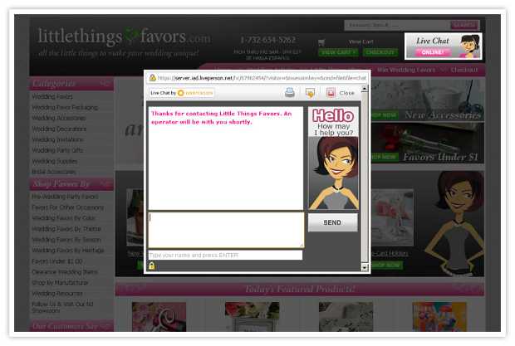515x346 pixels.
Task: Click the security warning icon beside chat URL
Action: pos(153,77)
